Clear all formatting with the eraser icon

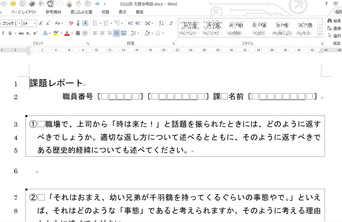tap(72, 23)
